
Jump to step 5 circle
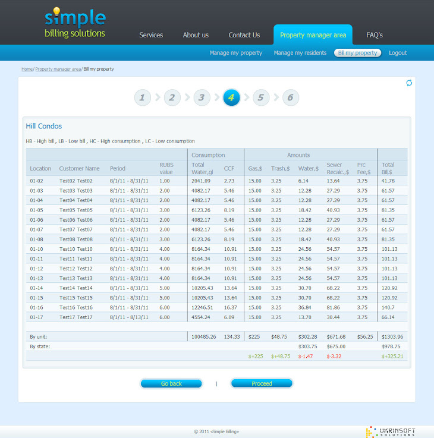(x=261, y=97)
